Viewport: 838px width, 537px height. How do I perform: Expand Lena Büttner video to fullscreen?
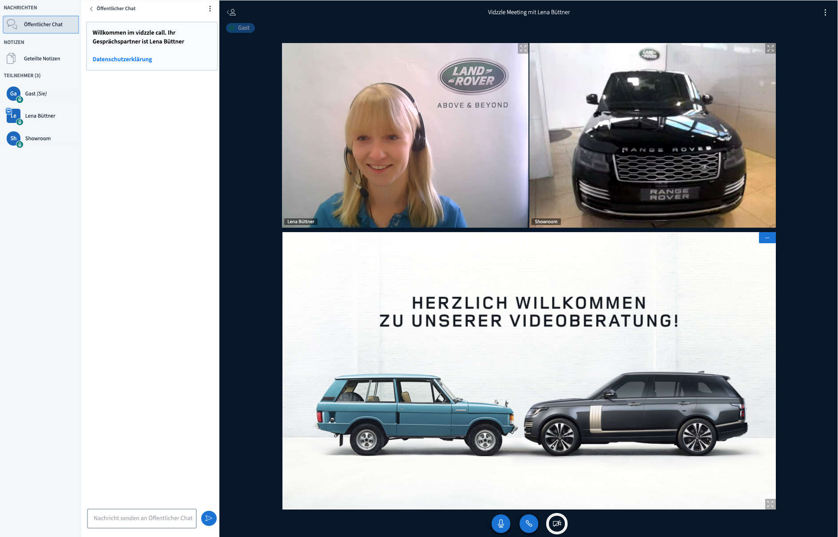click(x=523, y=48)
